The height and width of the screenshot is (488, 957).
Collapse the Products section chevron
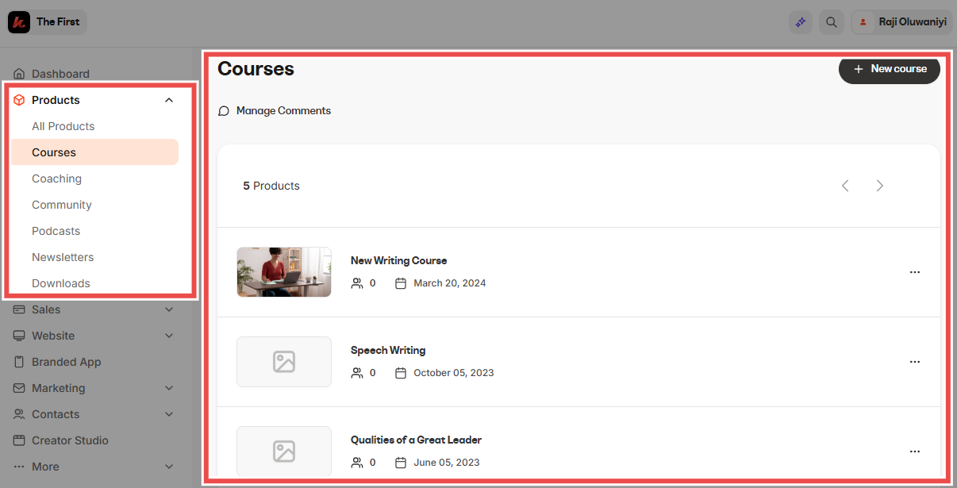pos(169,100)
